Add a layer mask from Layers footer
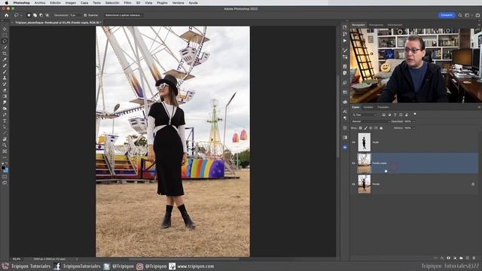The height and width of the screenshot is (271, 482). [449, 258]
